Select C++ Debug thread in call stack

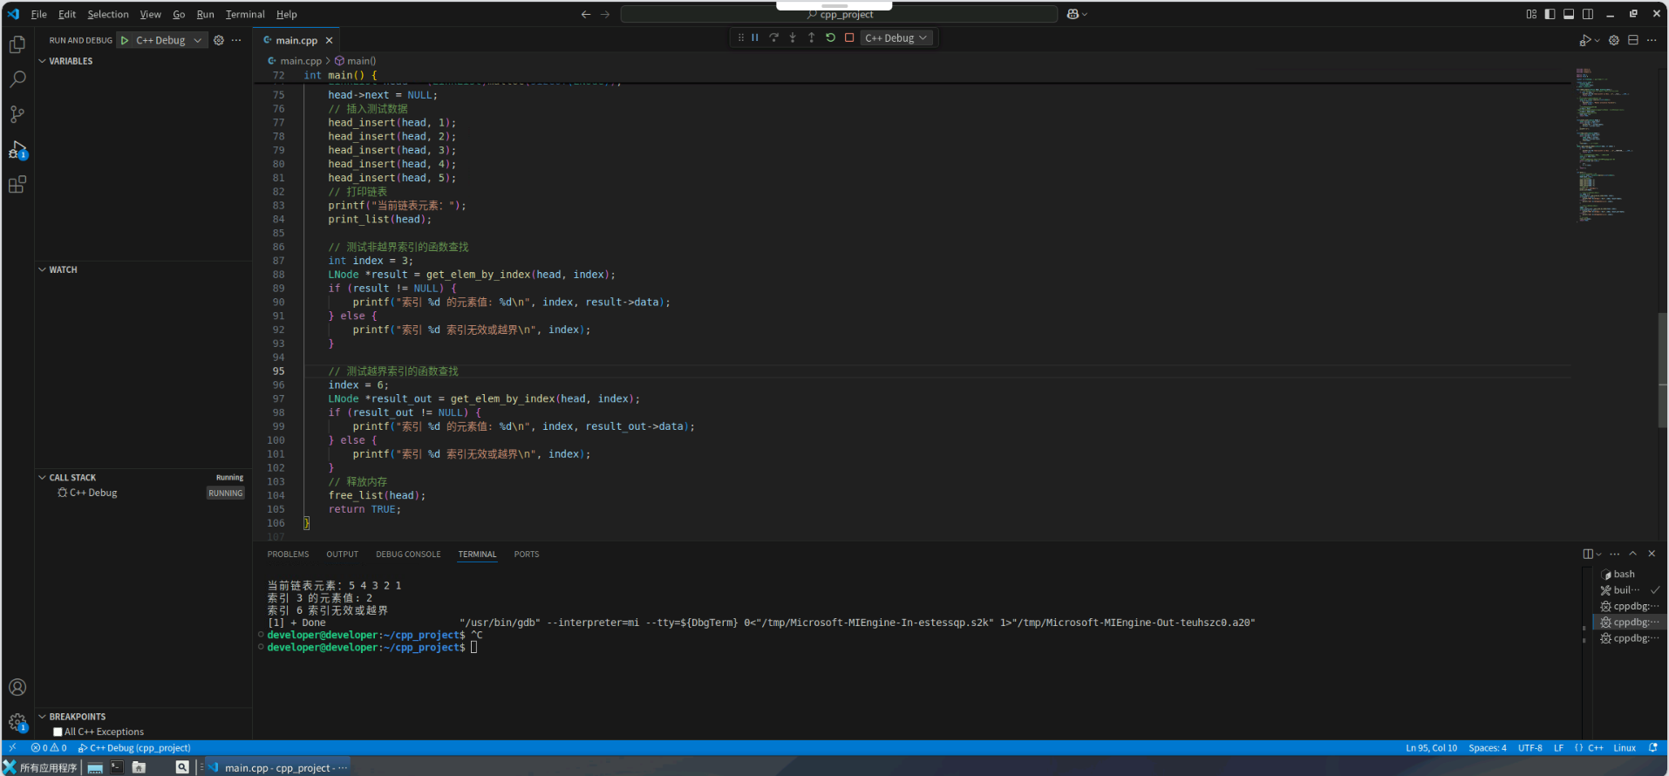[x=142, y=494]
